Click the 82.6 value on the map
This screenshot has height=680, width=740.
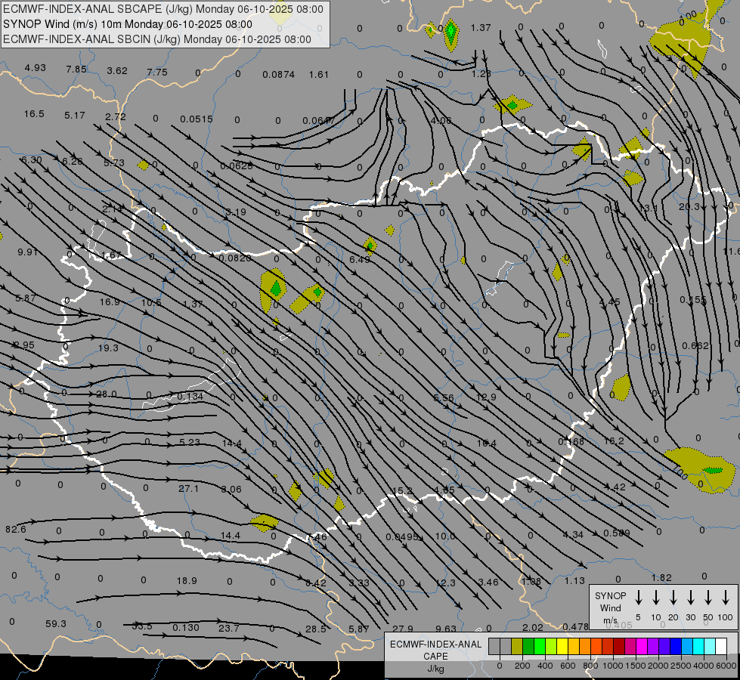click(16, 530)
